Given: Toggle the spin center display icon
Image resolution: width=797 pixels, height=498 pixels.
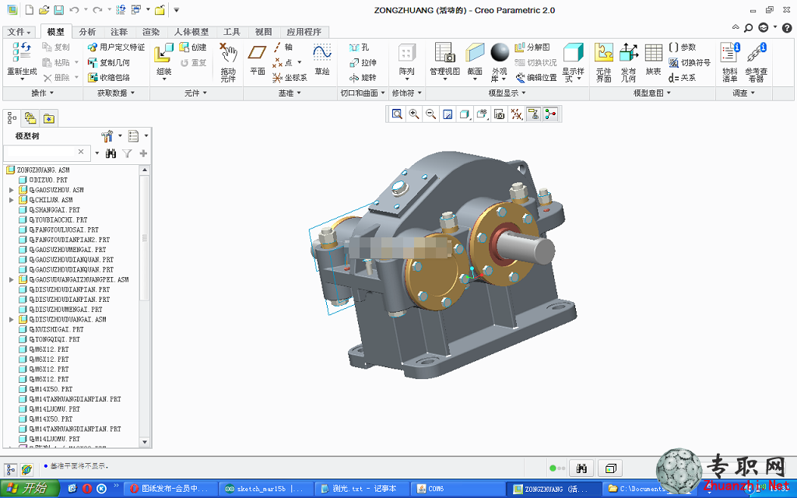Looking at the screenshot, I should [x=550, y=114].
